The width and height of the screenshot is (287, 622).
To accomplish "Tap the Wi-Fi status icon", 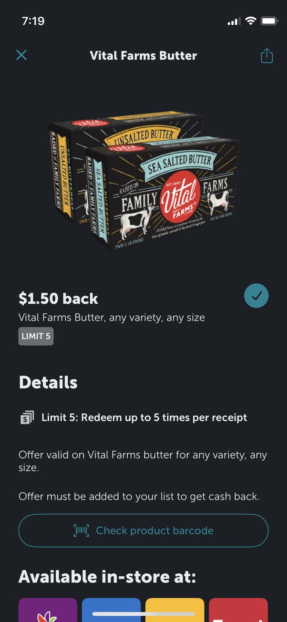I will pos(250,21).
